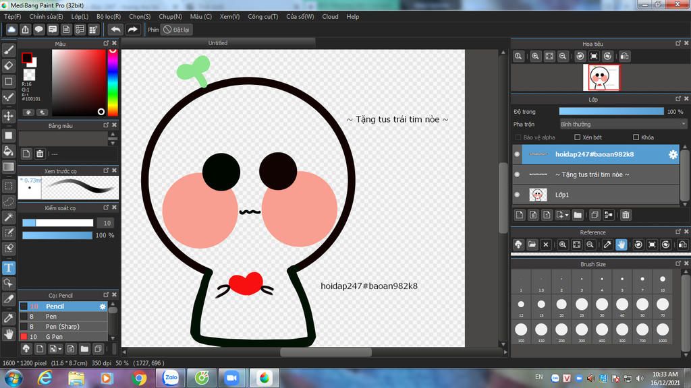
Task: Click the Windows Start button
Action: tap(13, 379)
